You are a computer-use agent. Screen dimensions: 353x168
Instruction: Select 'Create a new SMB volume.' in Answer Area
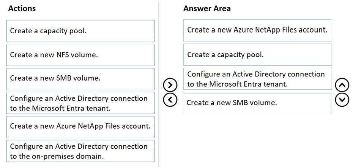tap(257, 103)
